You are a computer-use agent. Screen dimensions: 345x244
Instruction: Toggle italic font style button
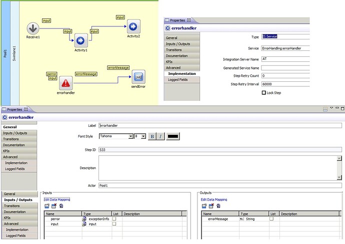160,136
